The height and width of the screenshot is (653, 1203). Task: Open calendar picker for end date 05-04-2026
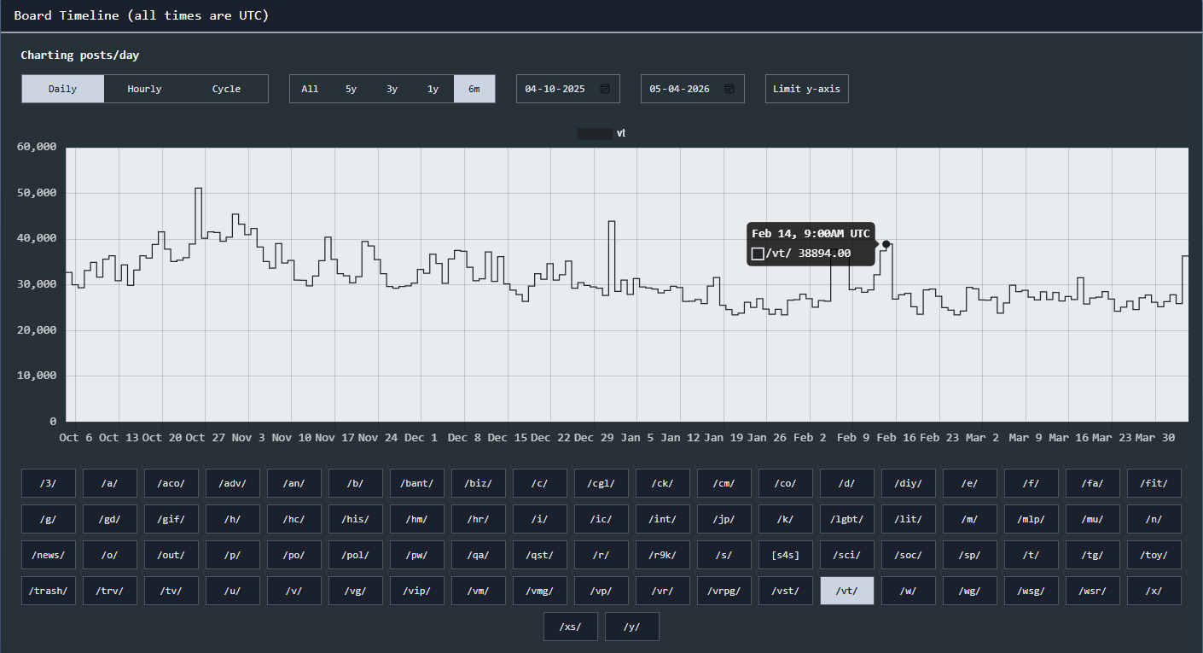[x=729, y=89]
